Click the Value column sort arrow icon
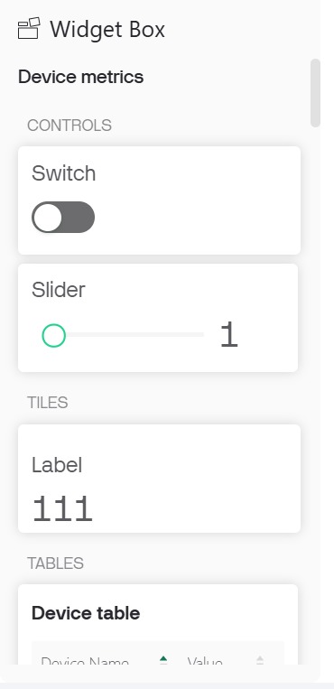Image resolution: width=334 pixels, height=689 pixels. click(x=260, y=660)
